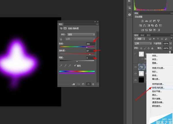Click the 饱和度 saturation slider

(x=77, y=54)
